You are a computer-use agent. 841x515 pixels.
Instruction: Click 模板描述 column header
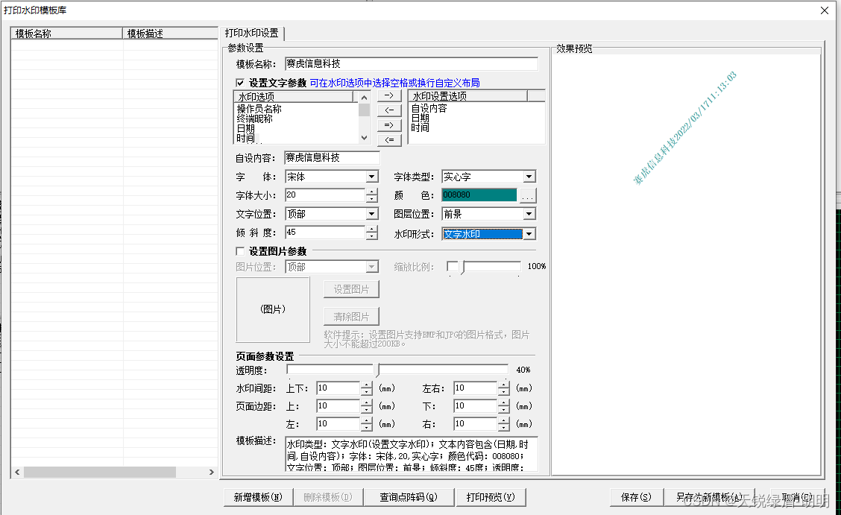coord(170,34)
